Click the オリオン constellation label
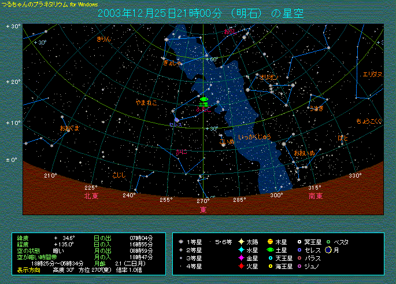The height and width of the screenshot is (284, 396). click(x=269, y=77)
